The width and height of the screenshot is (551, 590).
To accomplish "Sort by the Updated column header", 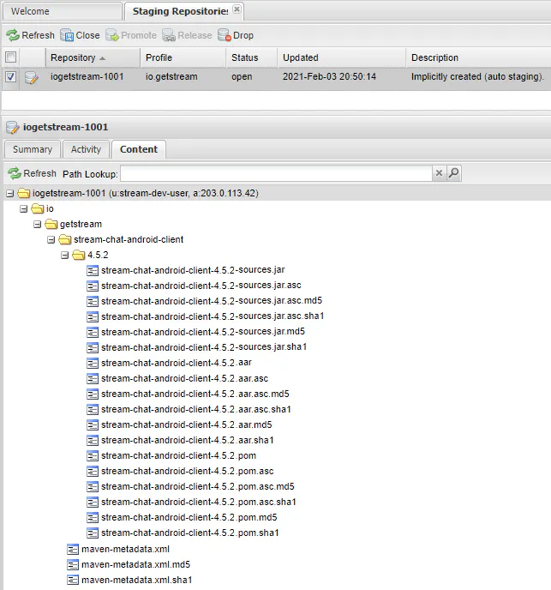I will pyautogui.click(x=342, y=57).
